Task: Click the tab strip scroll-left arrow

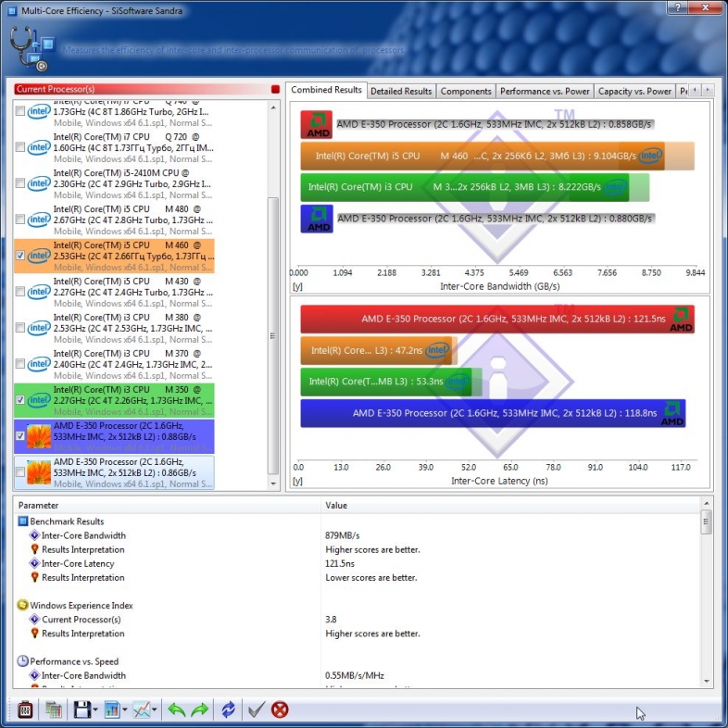Action: click(695, 90)
